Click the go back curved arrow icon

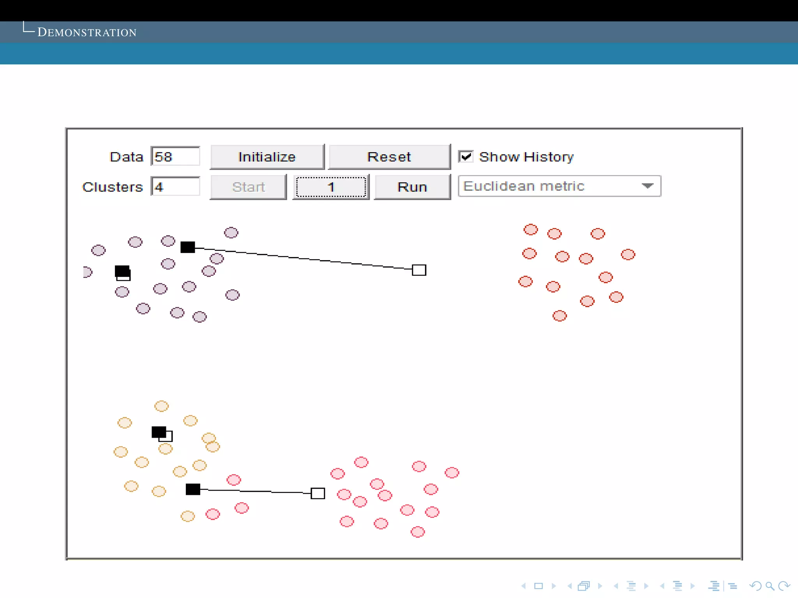tap(756, 586)
